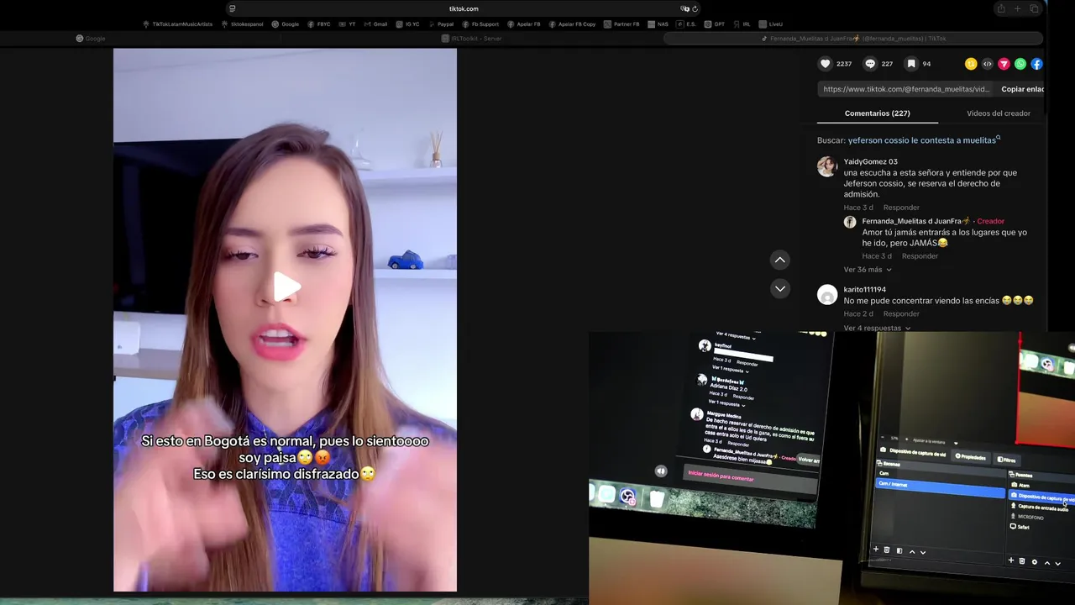Click the video URL link field

(x=905, y=89)
